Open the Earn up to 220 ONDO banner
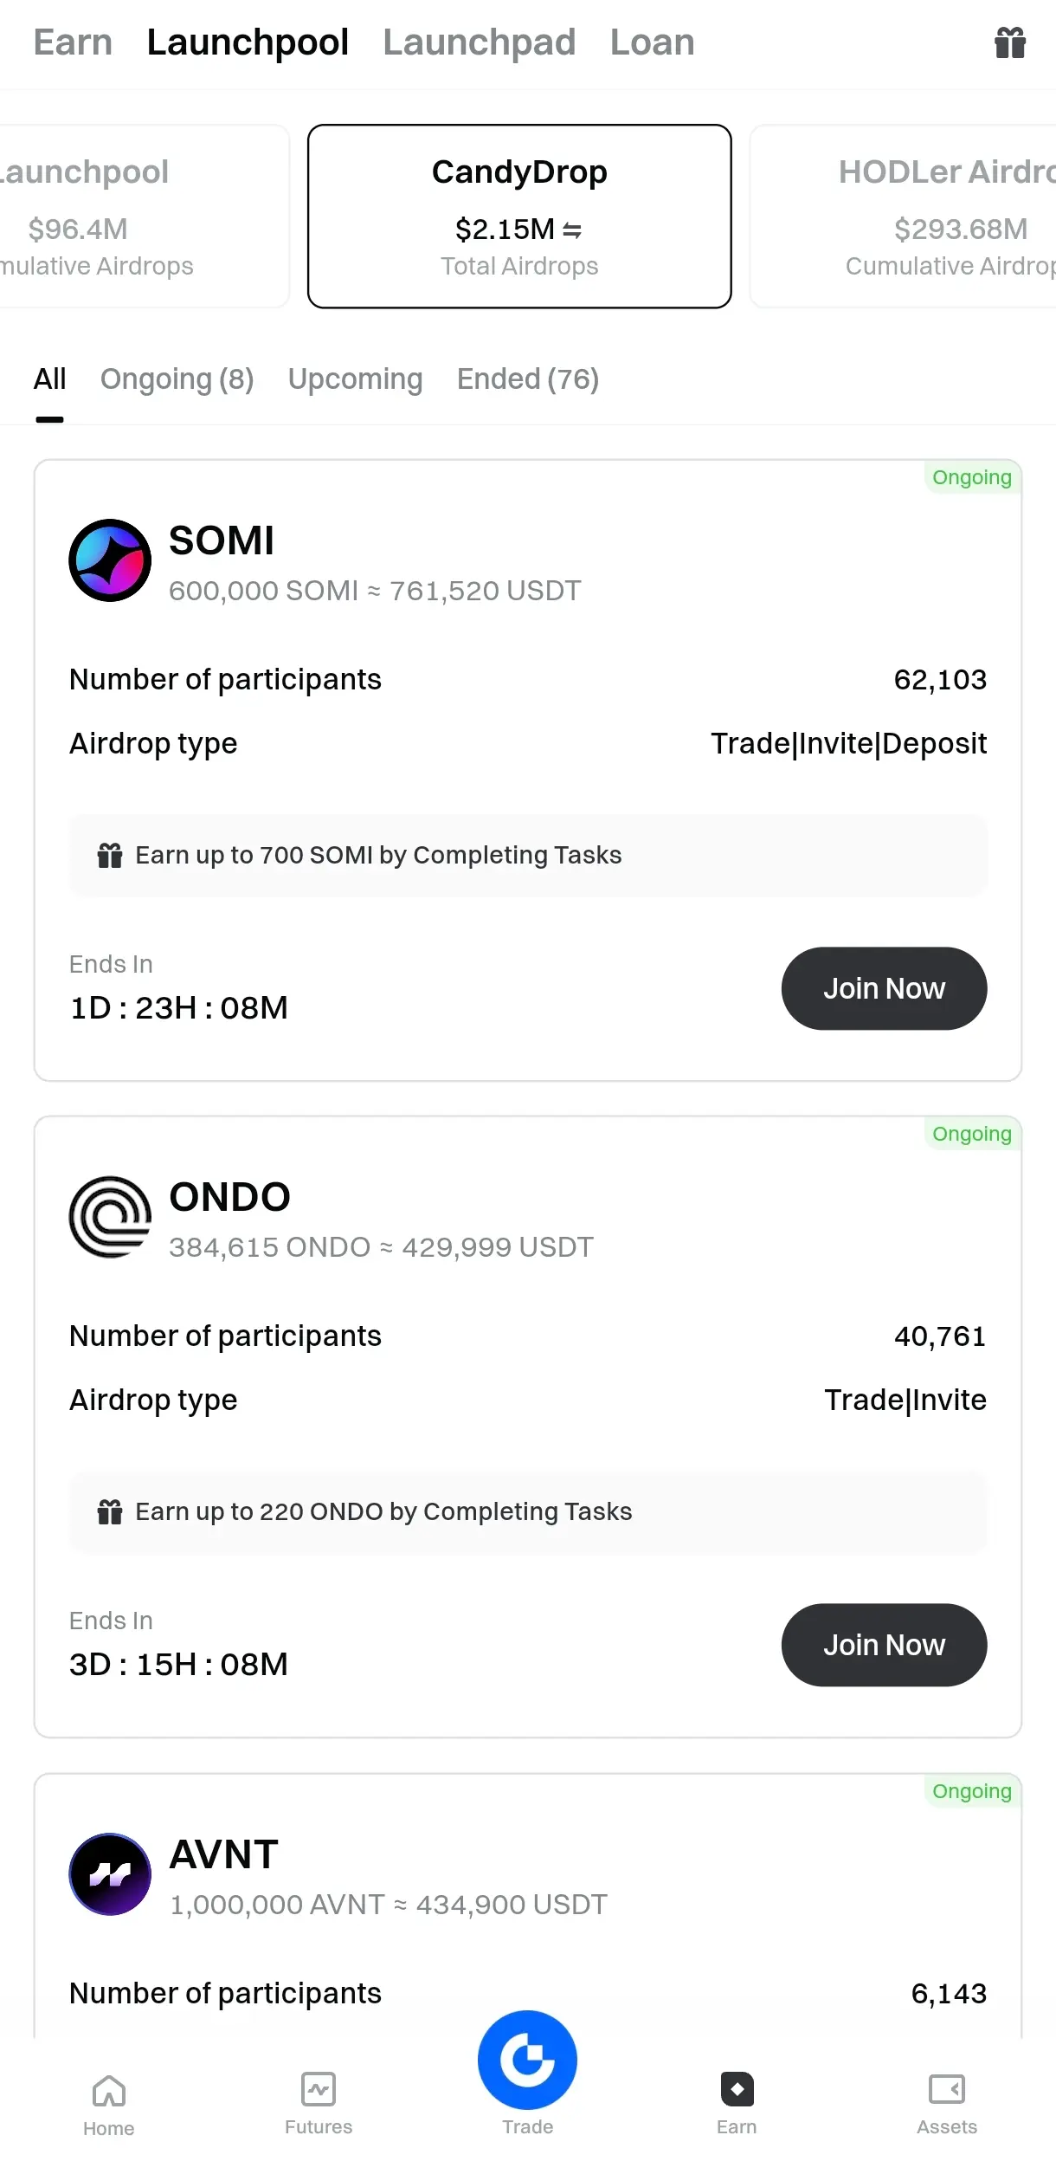The width and height of the screenshot is (1056, 2161). [528, 1511]
